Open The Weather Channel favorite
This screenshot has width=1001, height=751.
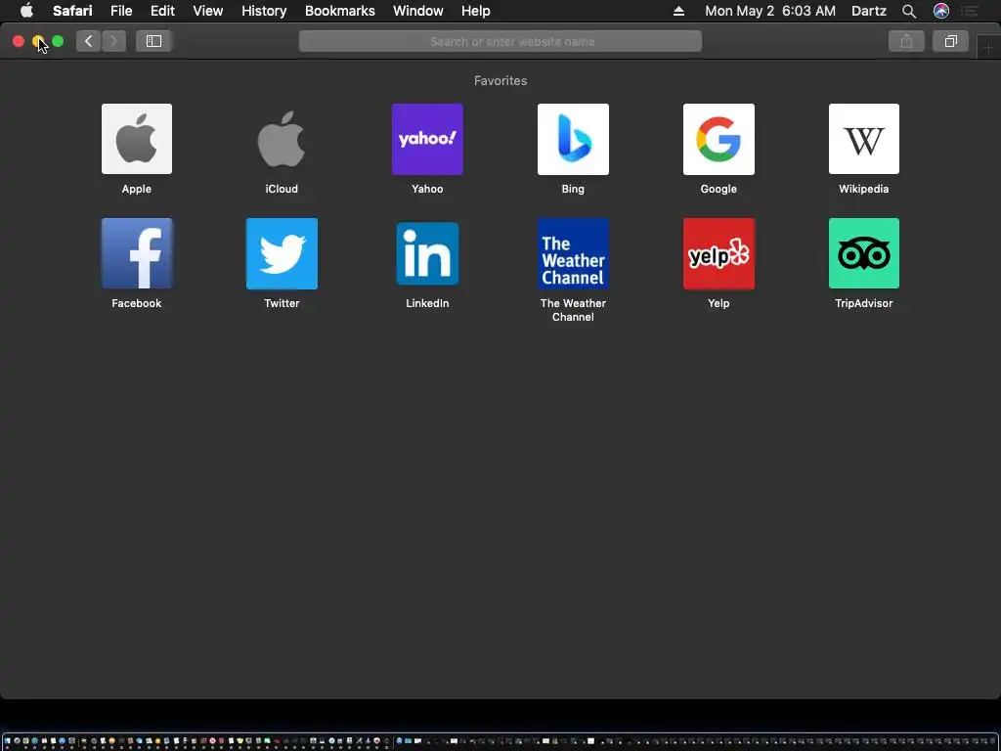[573, 253]
